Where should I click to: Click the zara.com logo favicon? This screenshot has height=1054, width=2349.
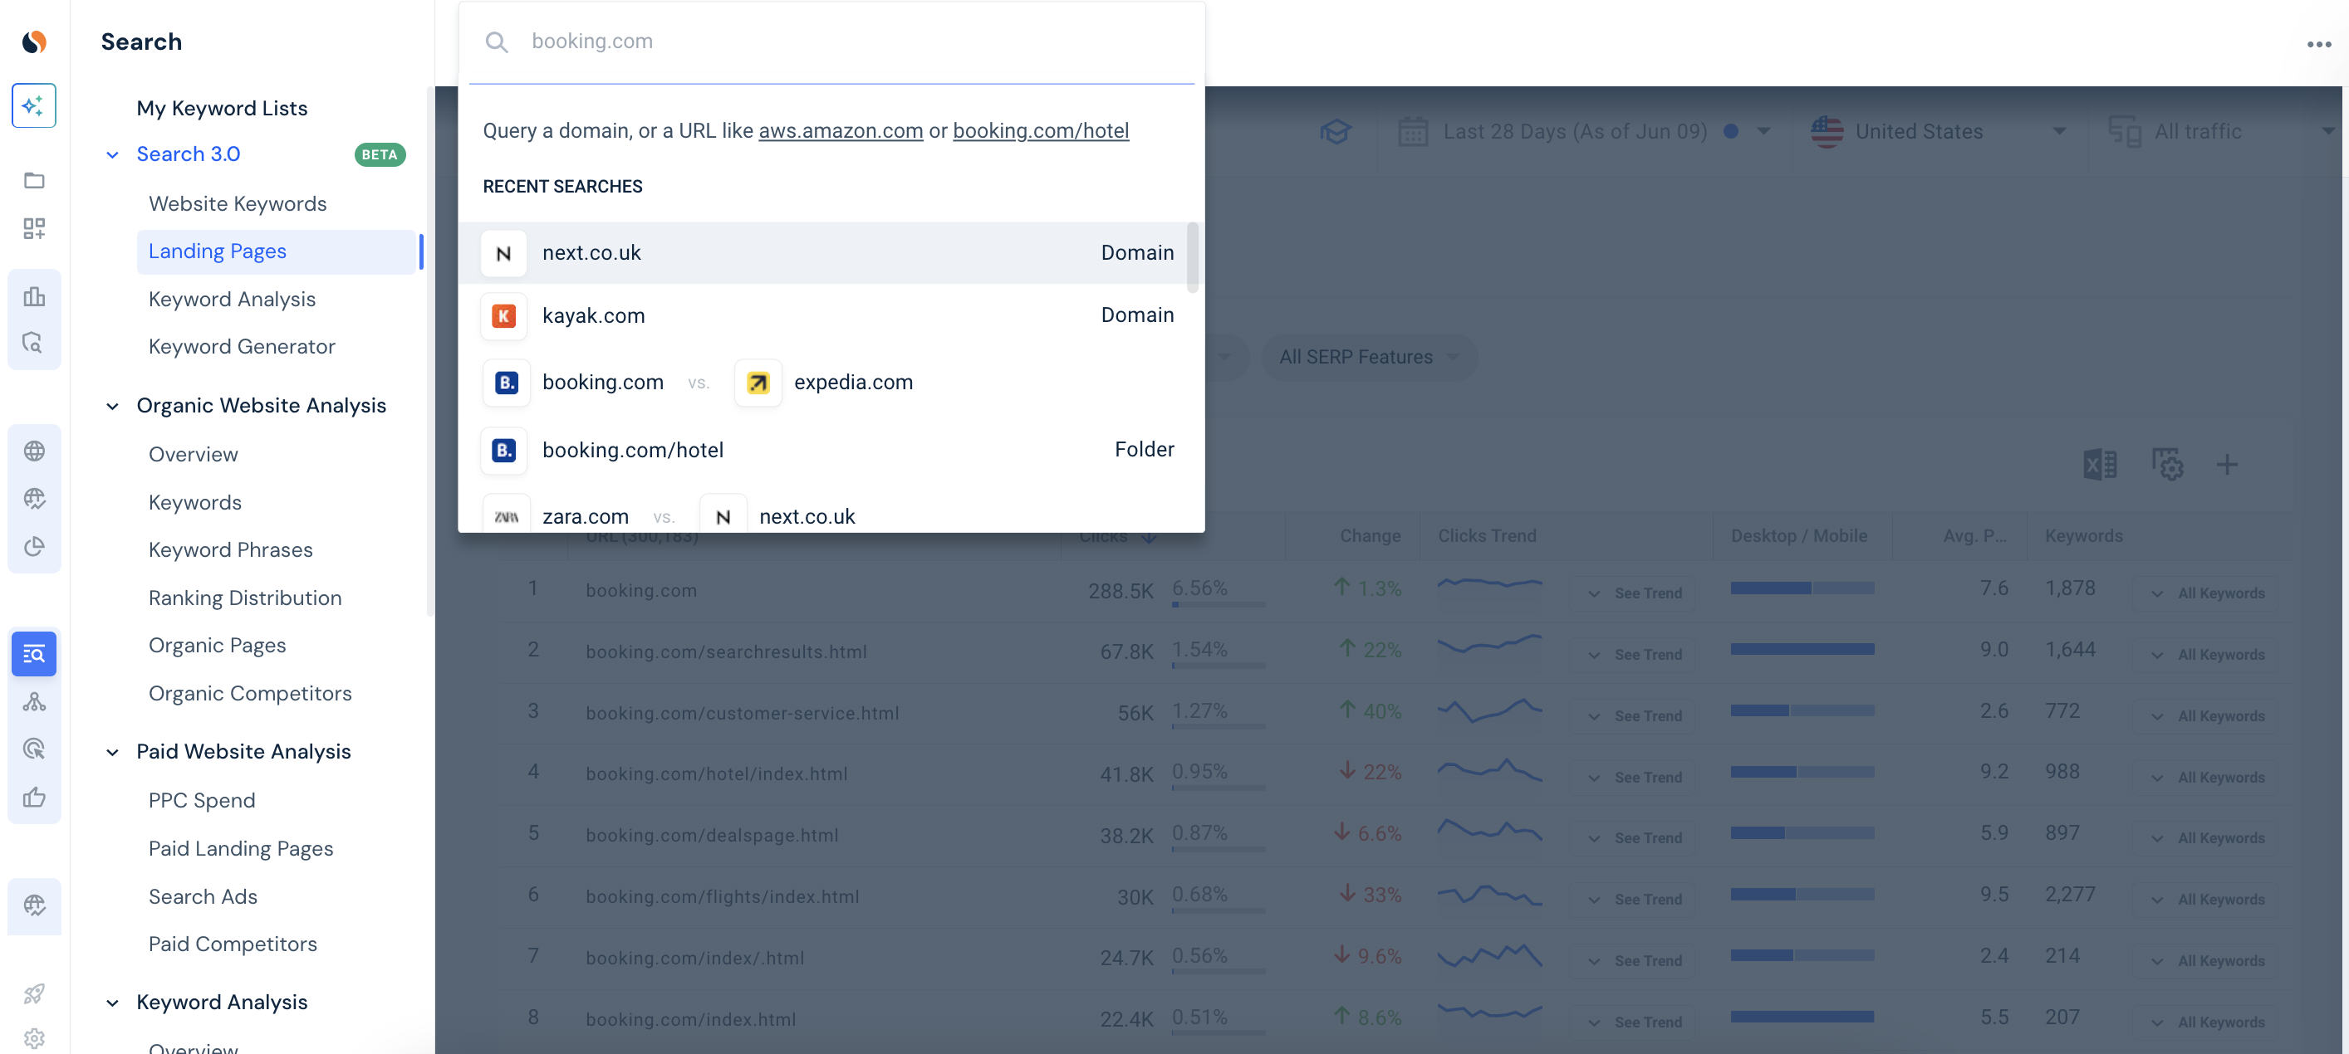[x=506, y=516]
